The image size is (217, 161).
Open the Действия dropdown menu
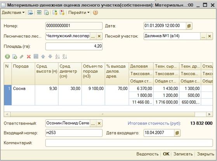pos(13,12)
